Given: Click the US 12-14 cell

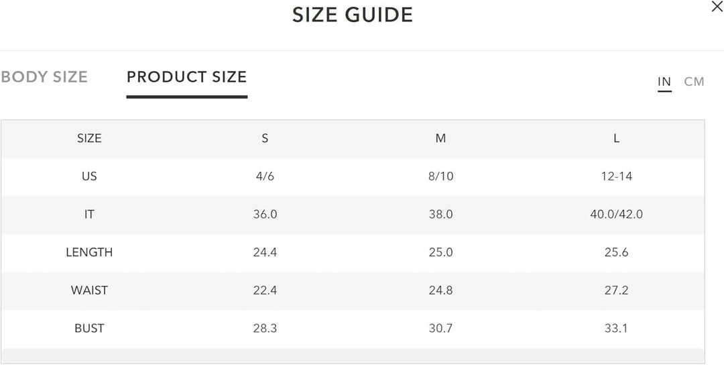Looking at the screenshot, I should point(617,176).
